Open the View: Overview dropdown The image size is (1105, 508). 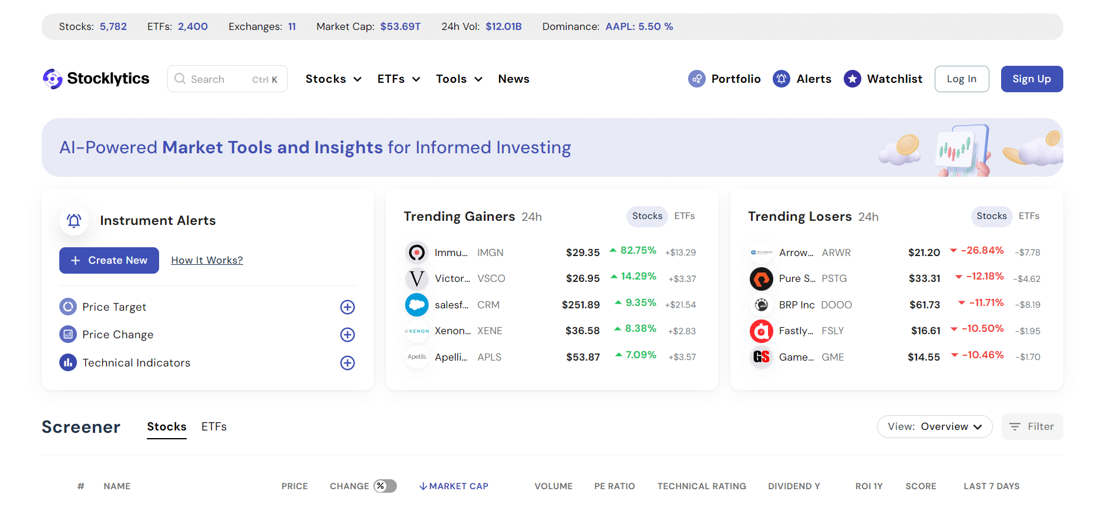click(x=934, y=427)
